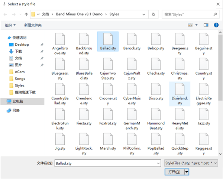Click the refresh folder icon
Screen dimensions: 223x179
153,14
